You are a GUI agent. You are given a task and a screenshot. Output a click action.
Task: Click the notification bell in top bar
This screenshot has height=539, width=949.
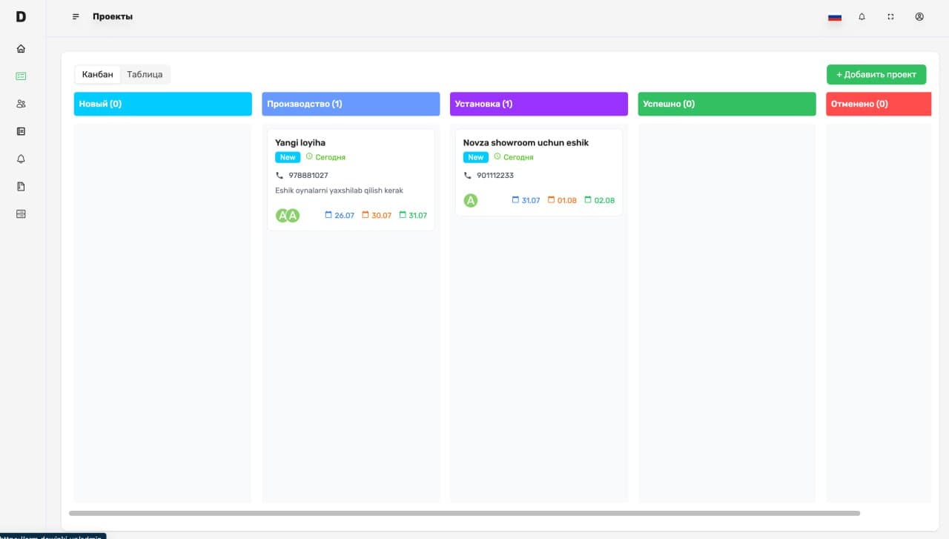862,16
